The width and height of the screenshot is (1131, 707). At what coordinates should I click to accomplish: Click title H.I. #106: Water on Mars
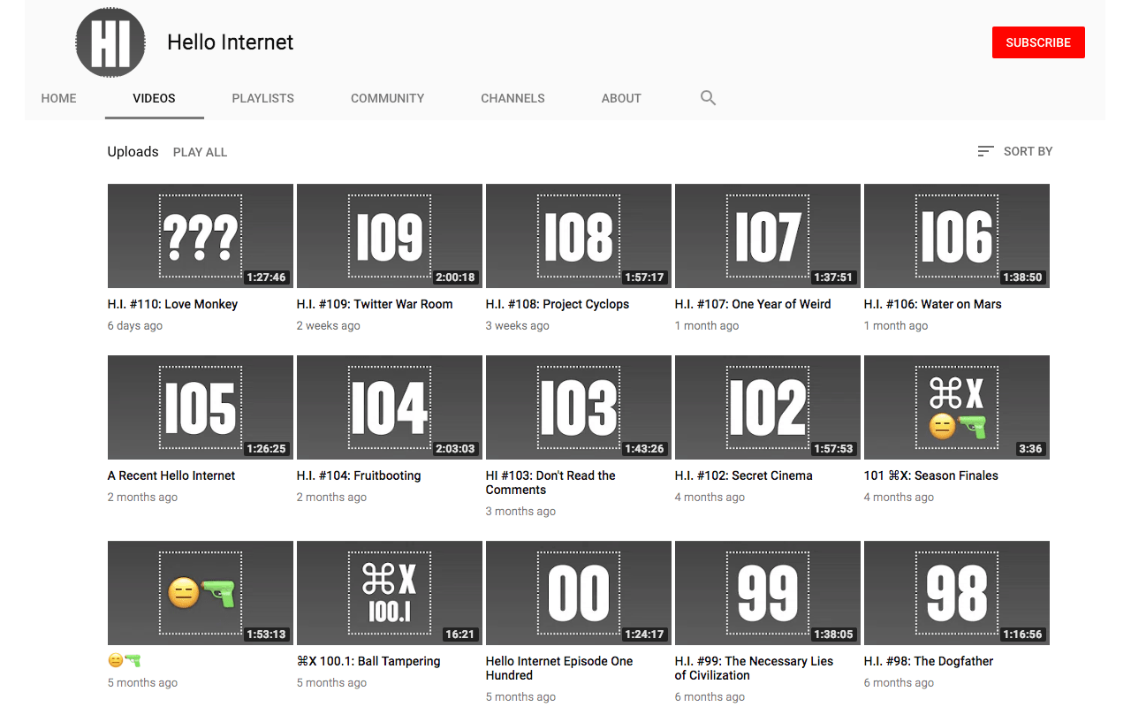[933, 304]
